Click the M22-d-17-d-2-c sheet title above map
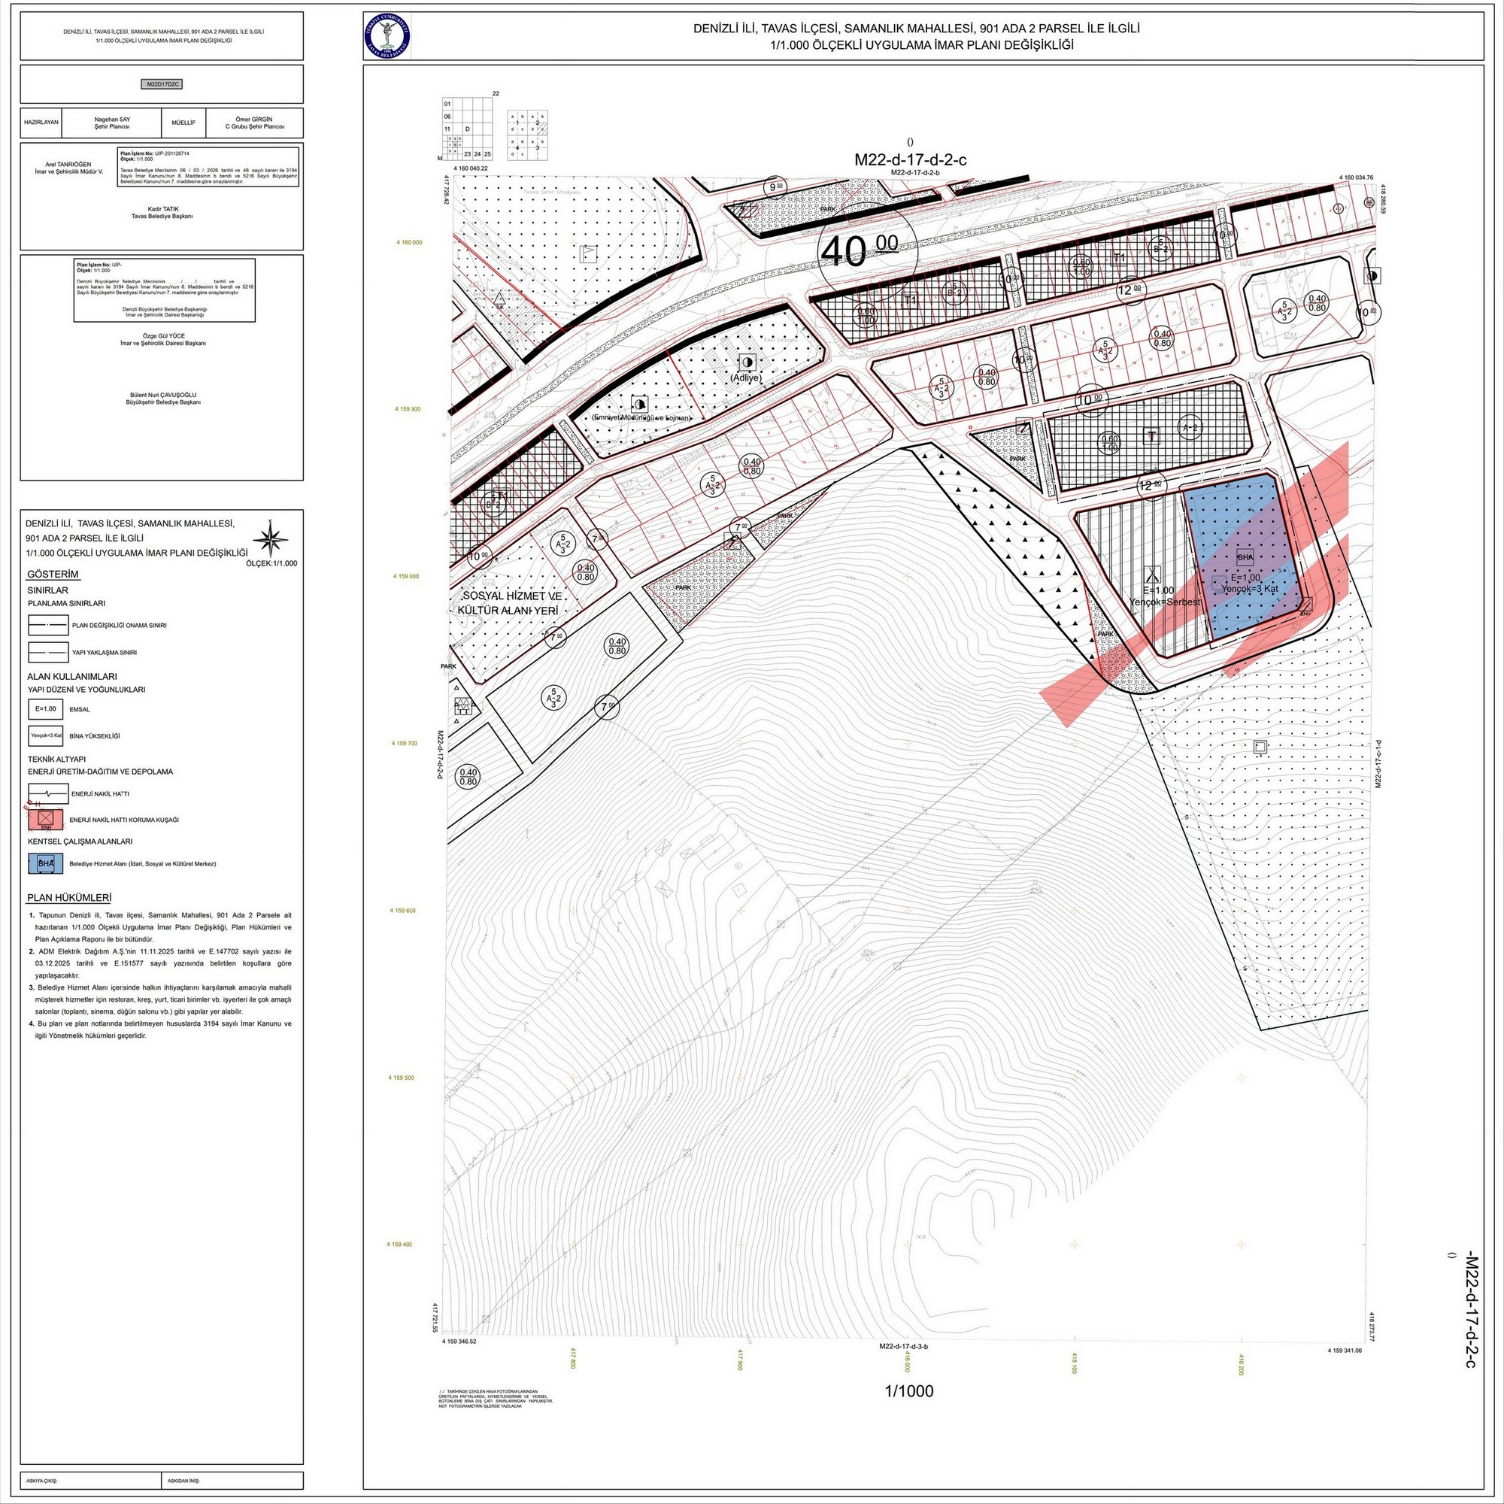 pyautogui.click(x=910, y=159)
